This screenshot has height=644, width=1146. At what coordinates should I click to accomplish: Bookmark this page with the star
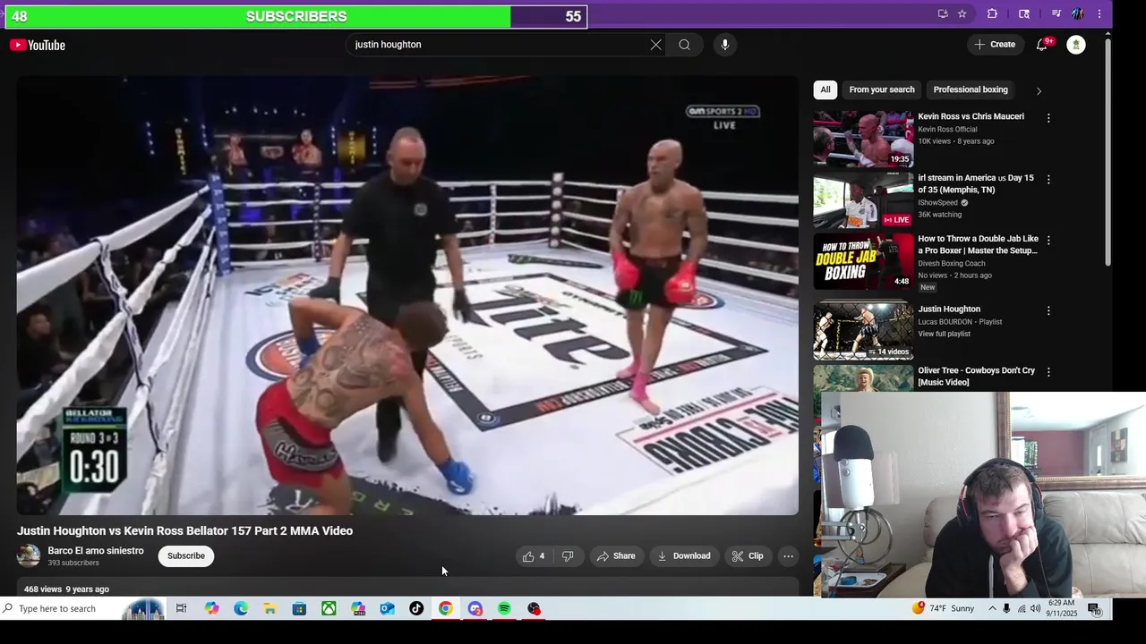pos(962,13)
